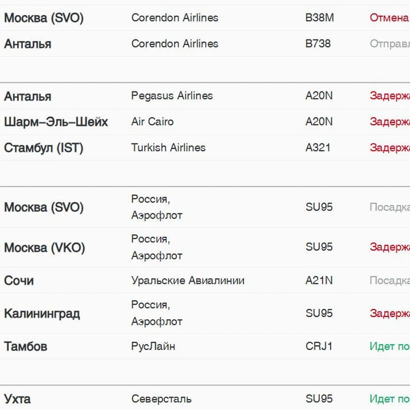
Task: Click the РусЛайн carrier name
Action: [x=153, y=346]
